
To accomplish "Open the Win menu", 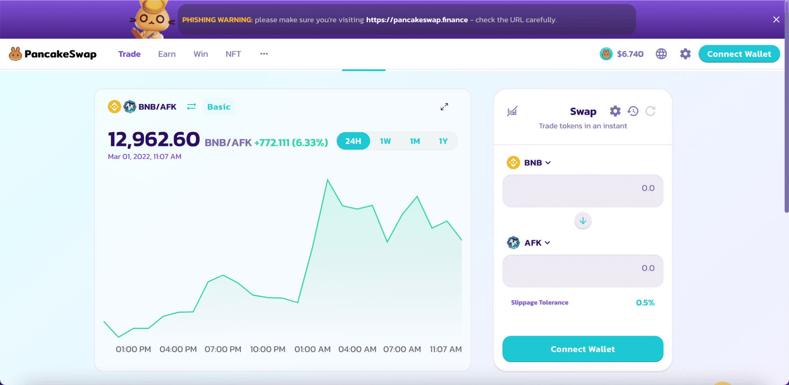I will [201, 54].
